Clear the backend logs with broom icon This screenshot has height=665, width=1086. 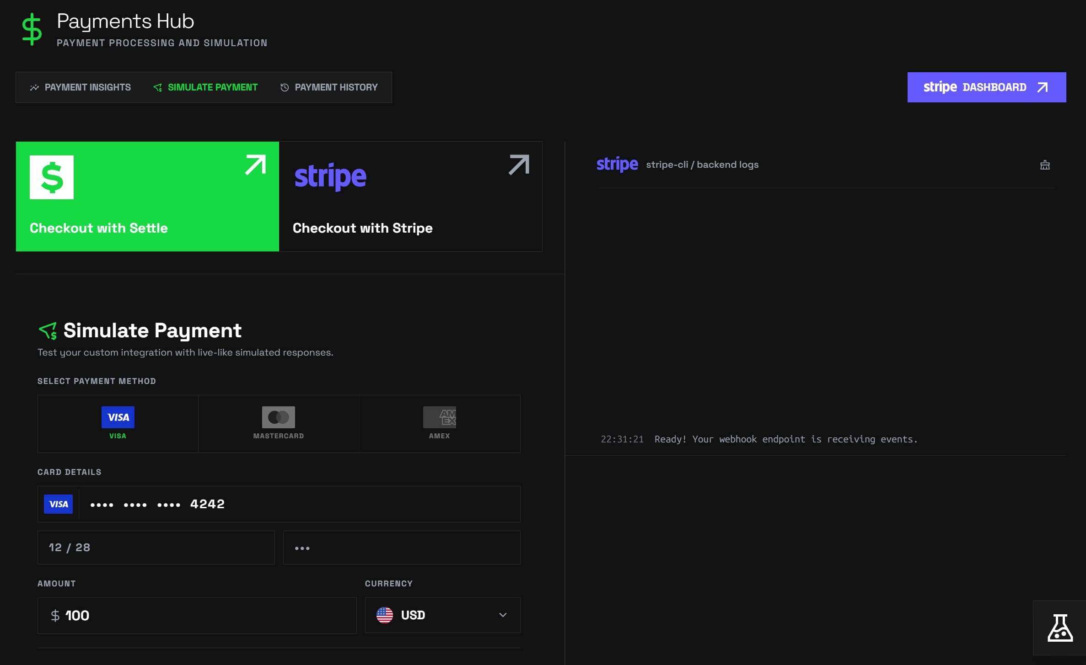point(1045,165)
